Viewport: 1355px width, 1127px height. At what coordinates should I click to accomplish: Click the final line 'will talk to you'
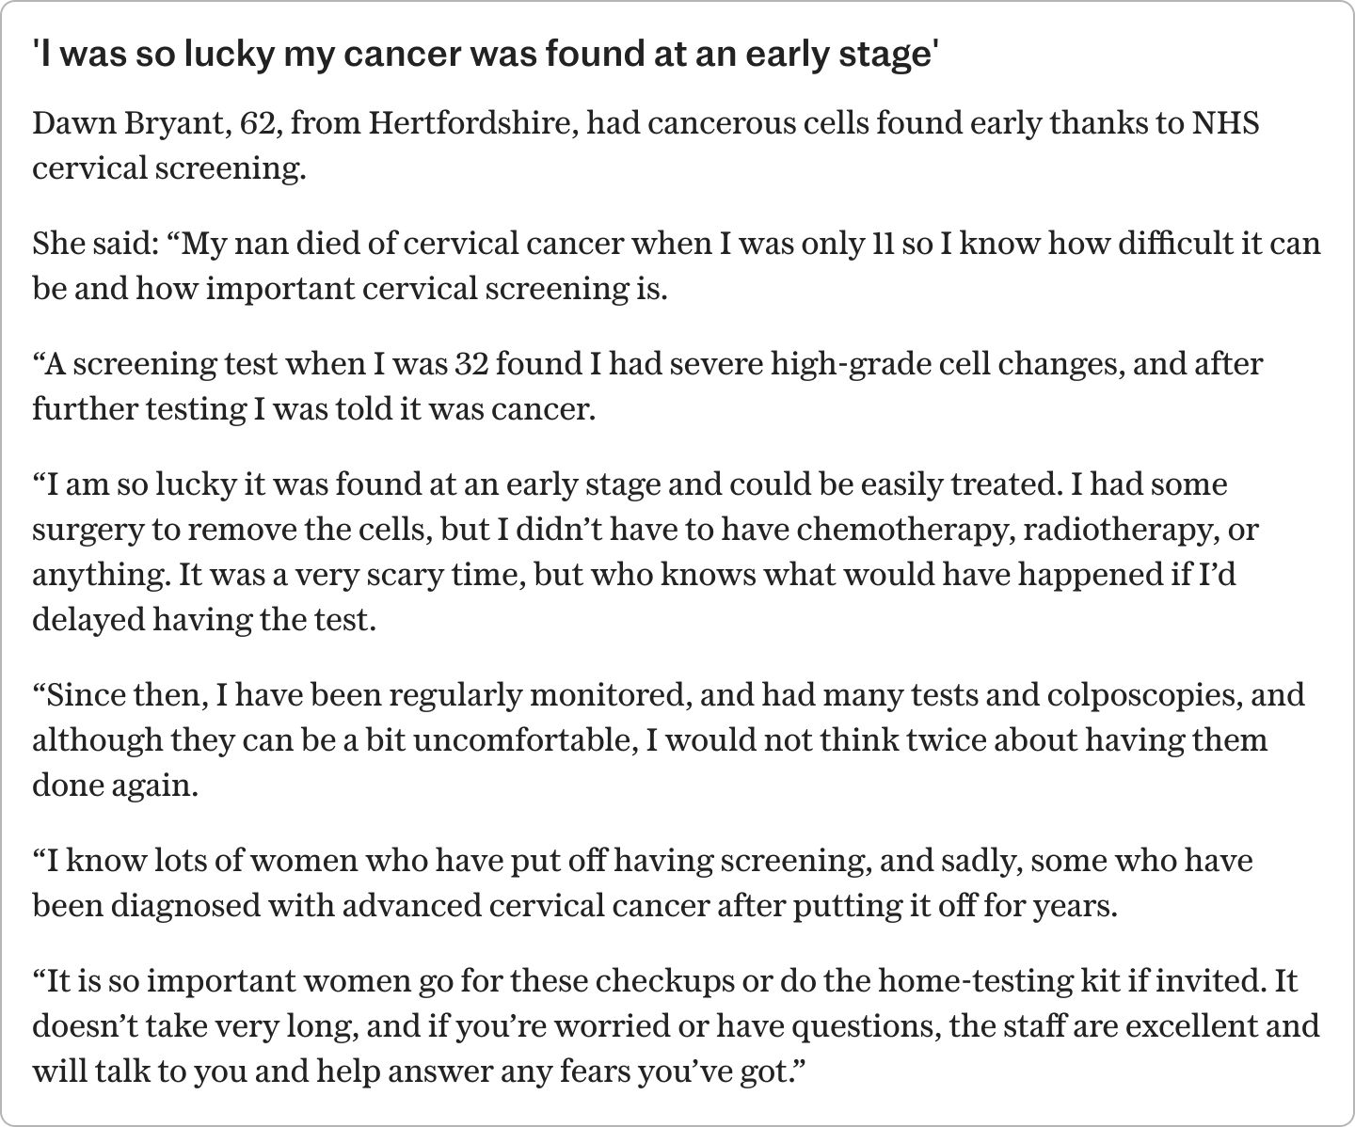[x=420, y=1071]
